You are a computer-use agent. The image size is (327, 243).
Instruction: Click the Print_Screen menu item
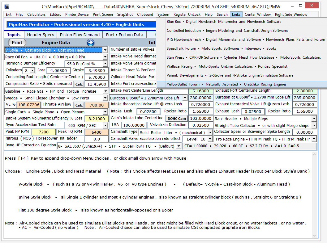click(103, 15)
